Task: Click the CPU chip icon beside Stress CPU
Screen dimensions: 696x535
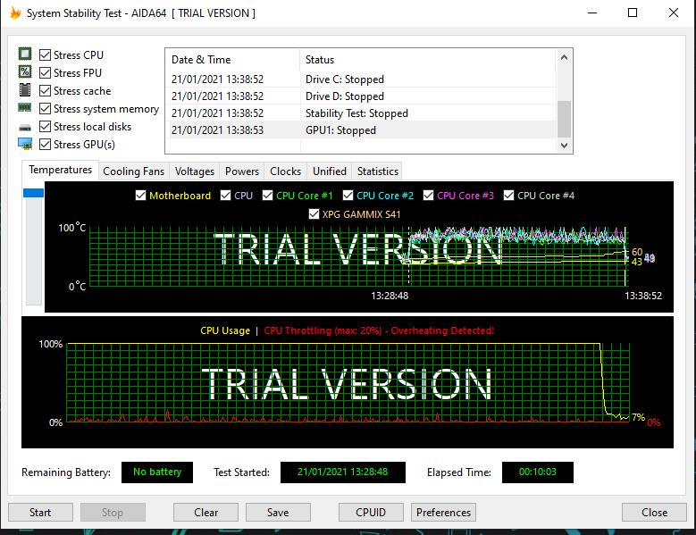Action: coord(25,54)
